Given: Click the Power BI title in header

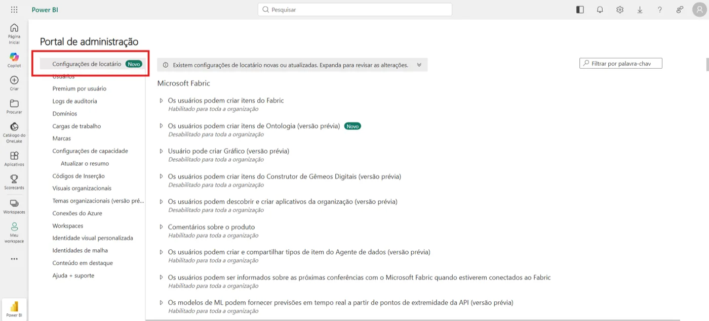Looking at the screenshot, I should tap(45, 10).
